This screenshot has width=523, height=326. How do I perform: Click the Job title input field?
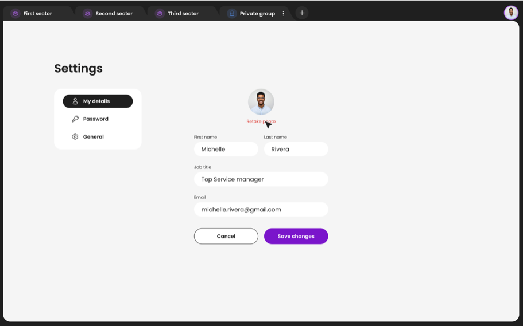coord(261,179)
